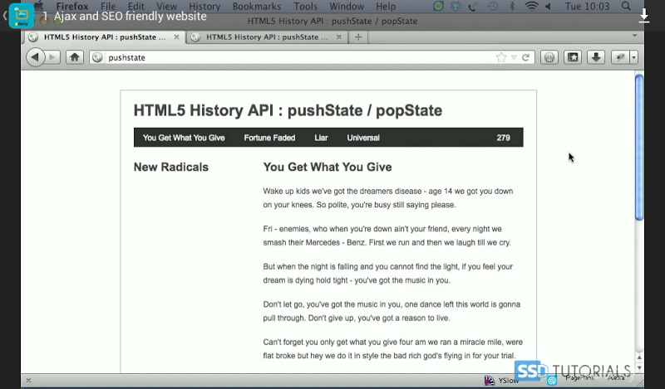Click the YSlow status bar icon
The image size is (665, 389).
point(490,381)
